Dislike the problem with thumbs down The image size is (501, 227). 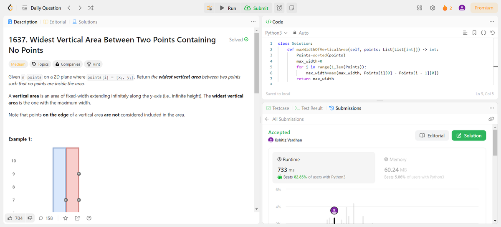30,218
